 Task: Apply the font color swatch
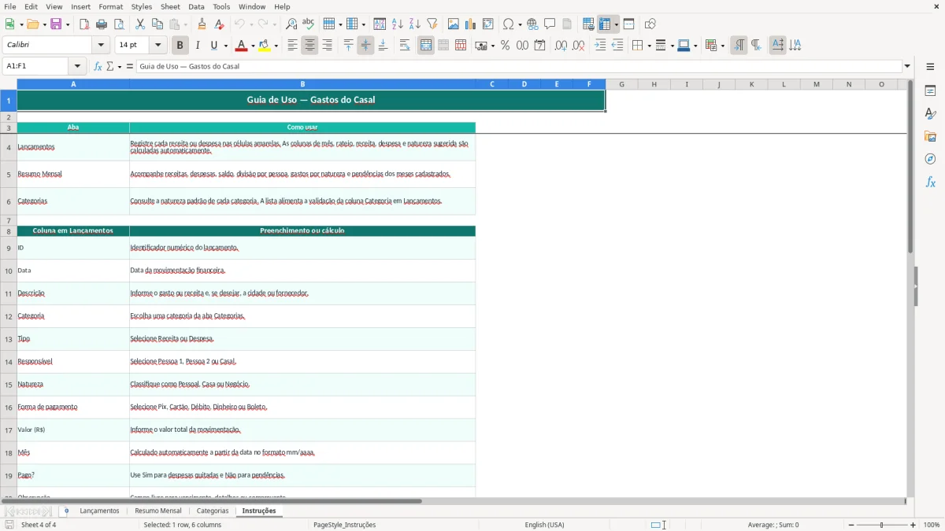(x=240, y=46)
